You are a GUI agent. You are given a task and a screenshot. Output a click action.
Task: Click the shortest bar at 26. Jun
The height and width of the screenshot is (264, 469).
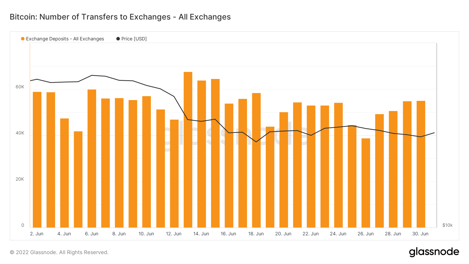tap(366, 183)
